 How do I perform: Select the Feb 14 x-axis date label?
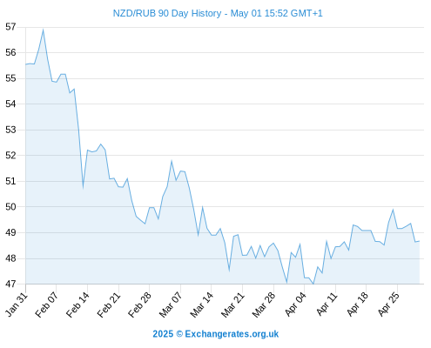tap(78, 304)
